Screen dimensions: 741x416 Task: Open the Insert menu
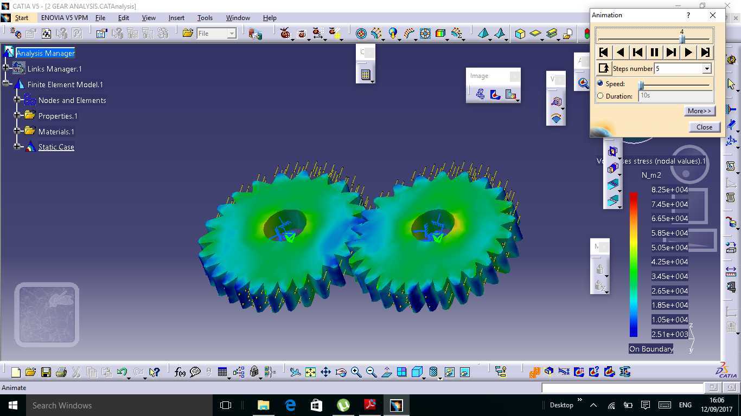point(176,17)
